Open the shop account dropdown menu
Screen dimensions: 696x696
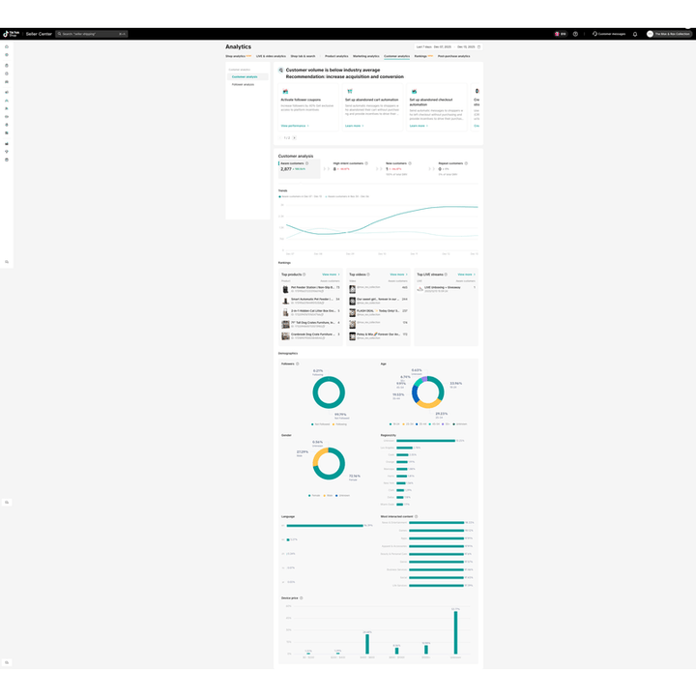pyautogui.click(x=672, y=34)
